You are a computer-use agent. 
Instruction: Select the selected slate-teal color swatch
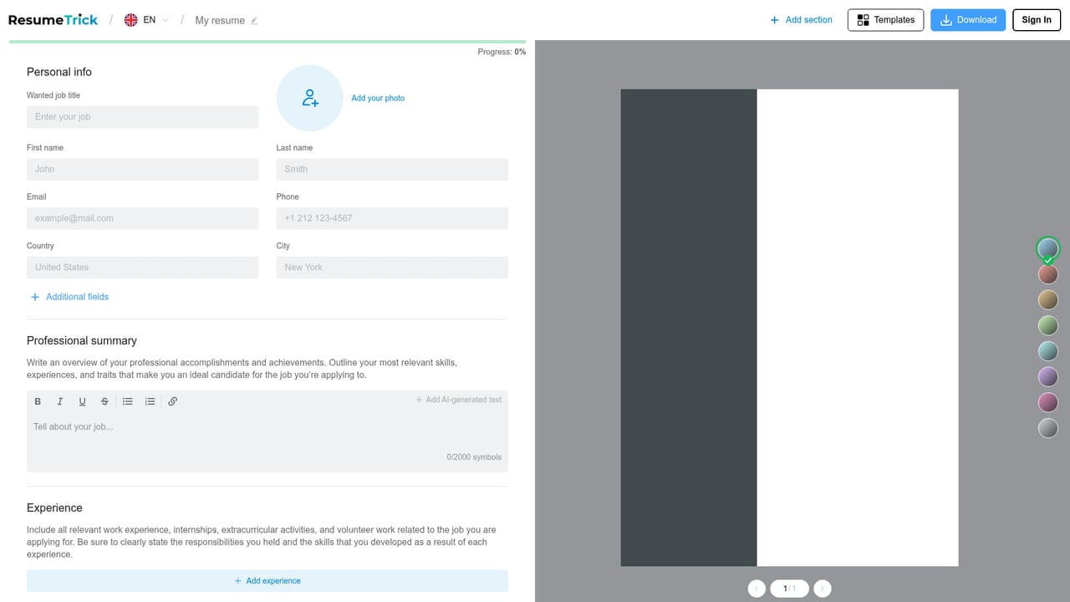(x=1048, y=248)
